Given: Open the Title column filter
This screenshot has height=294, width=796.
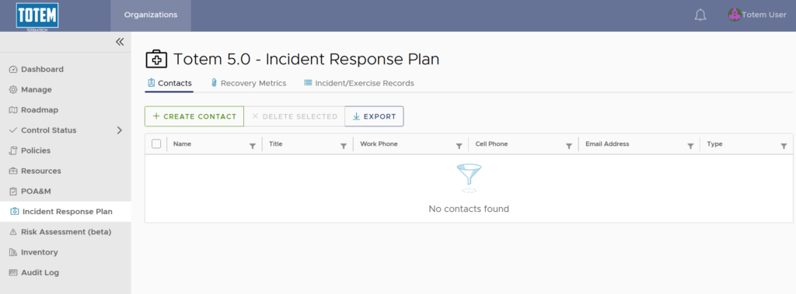Looking at the screenshot, I should [x=343, y=146].
